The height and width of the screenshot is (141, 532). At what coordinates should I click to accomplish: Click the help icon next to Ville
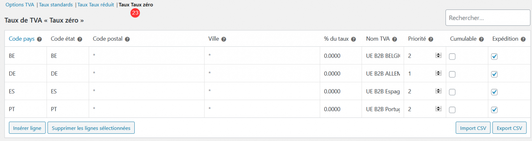pyautogui.click(x=224, y=39)
